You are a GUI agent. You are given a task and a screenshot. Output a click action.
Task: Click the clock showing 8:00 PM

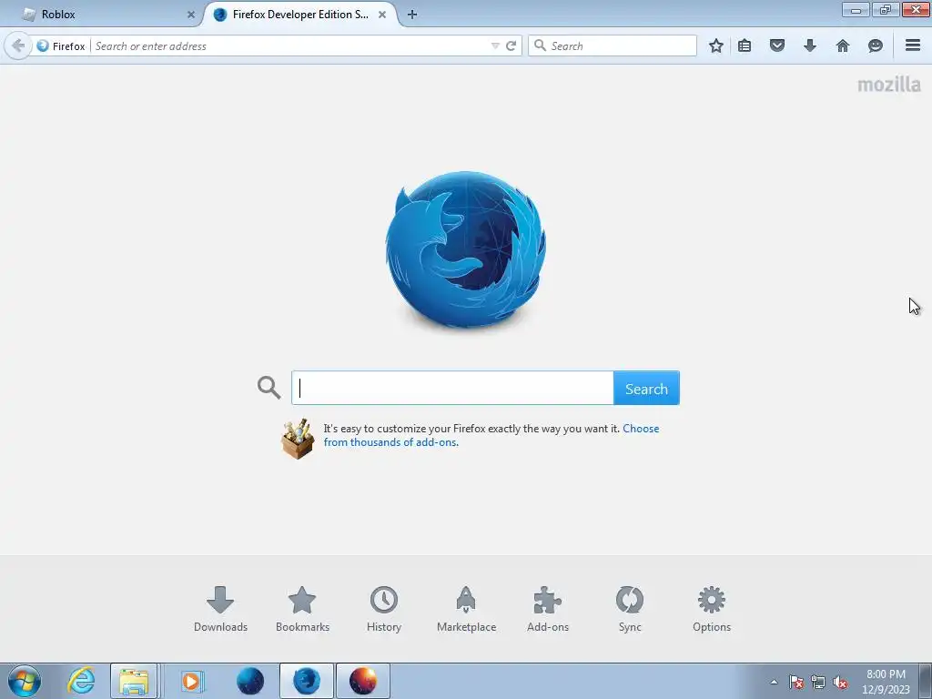click(x=886, y=682)
